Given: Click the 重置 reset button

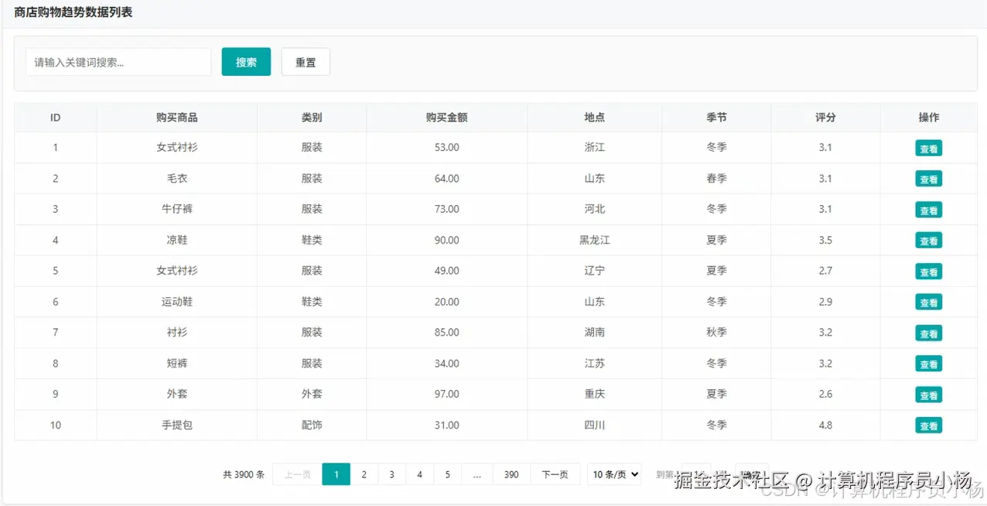Looking at the screenshot, I should pyautogui.click(x=306, y=62).
